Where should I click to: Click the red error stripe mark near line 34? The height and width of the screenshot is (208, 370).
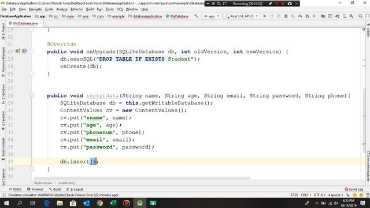pos(364,144)
